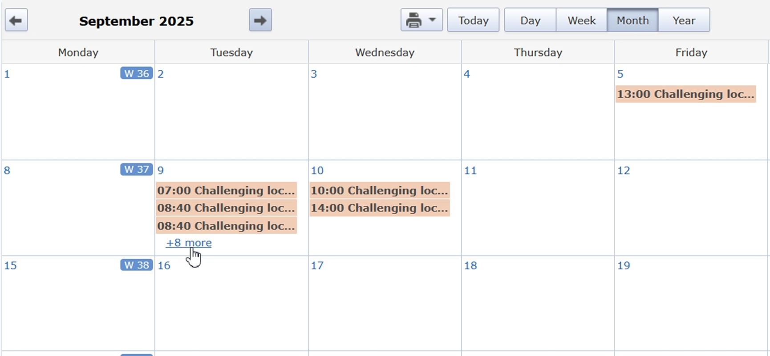This screenshot has width=770, height=356.
Task: Open week W 37 badge
Action: (136, 169)
